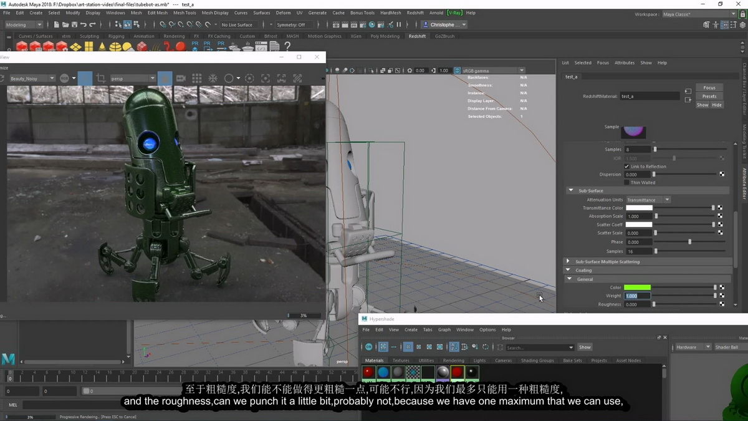Toggle the Thin Walled checkbox

point(628,183)
